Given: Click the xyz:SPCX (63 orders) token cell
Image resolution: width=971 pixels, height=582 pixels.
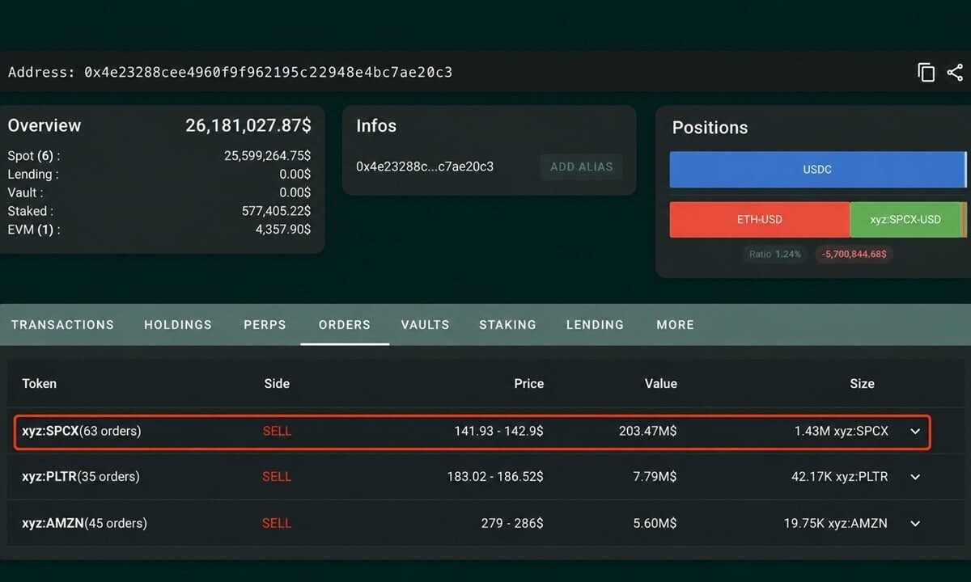Looking at the screenshot, I should (x=81, y=432).
